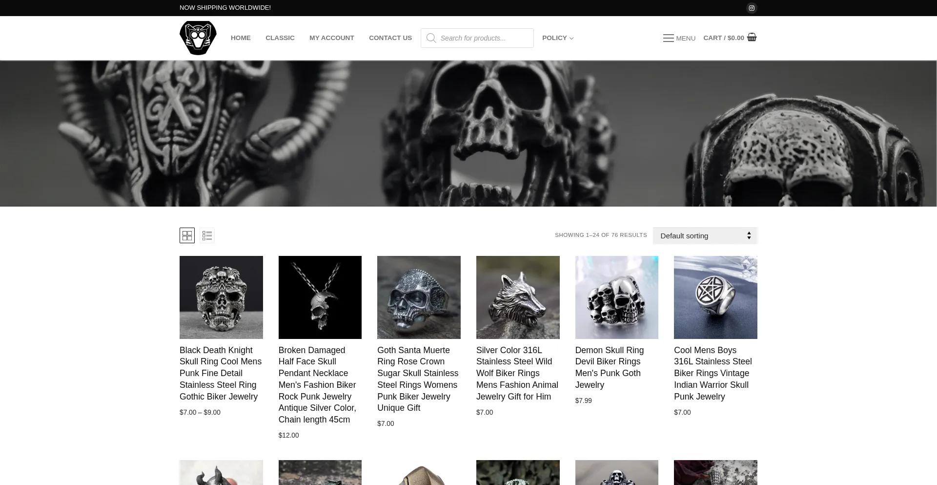The height and width of the screenshot is (485, 937).
Task: Go to the Home menu item
Action: click(241, 38)
